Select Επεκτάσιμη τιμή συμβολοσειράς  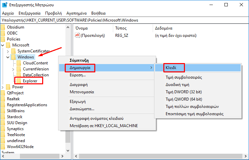[x=198, y=114]
